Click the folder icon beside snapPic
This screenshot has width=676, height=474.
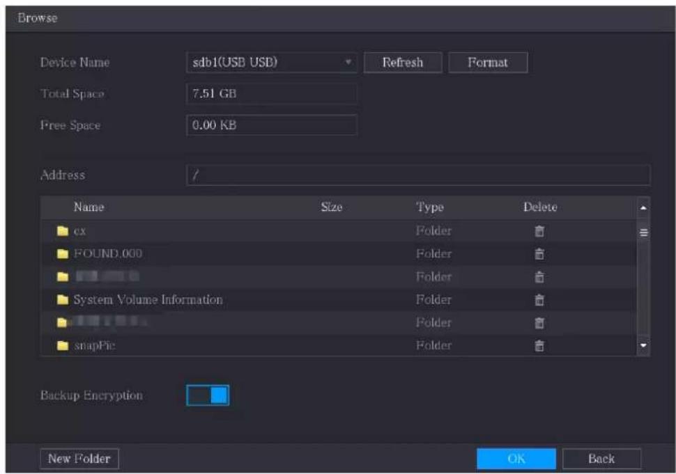(x=63, y=345)
